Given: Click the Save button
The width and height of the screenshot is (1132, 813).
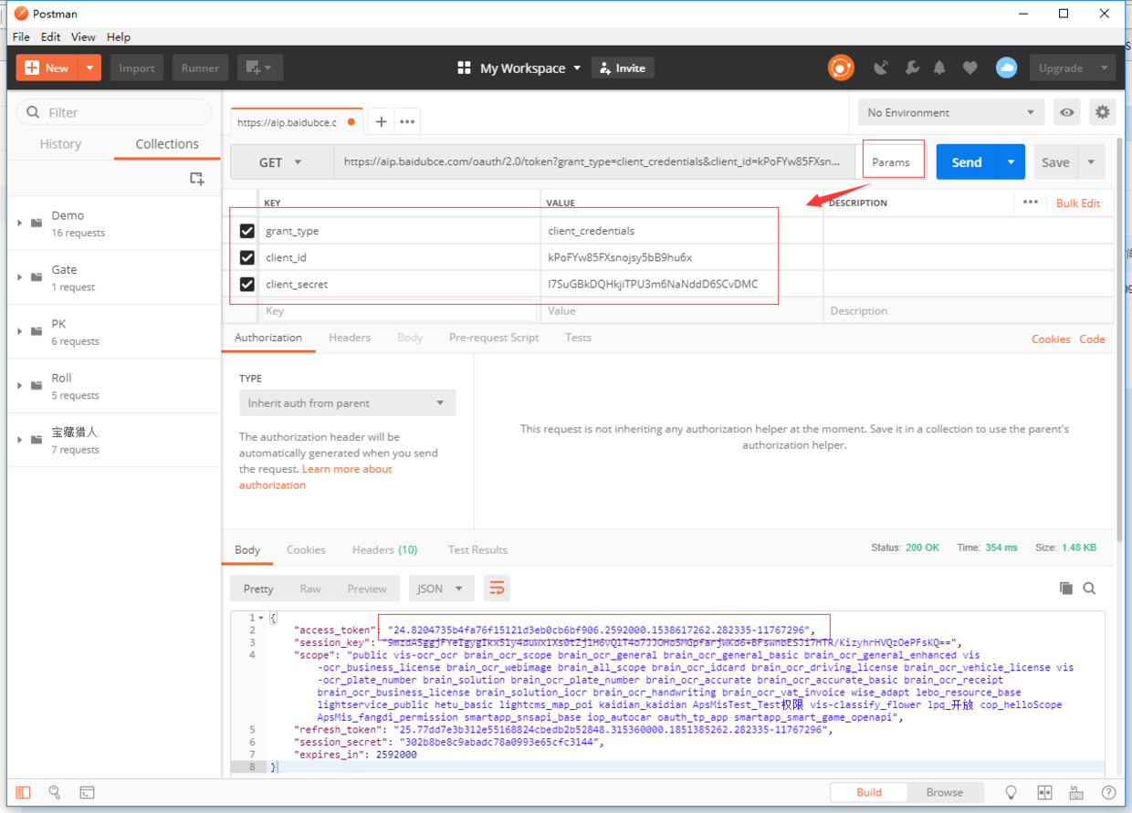Looking at the screenshot, I should [1055, 162].
